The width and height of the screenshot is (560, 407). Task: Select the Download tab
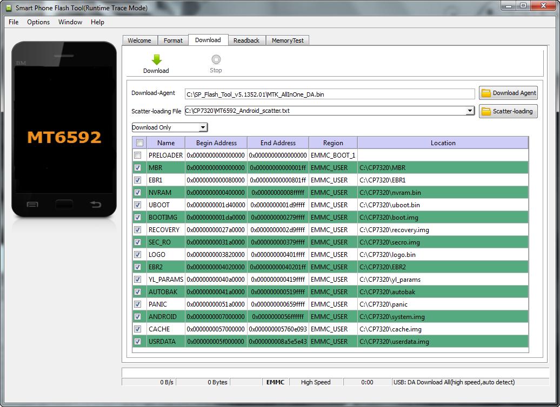click(x=208, y=40)
